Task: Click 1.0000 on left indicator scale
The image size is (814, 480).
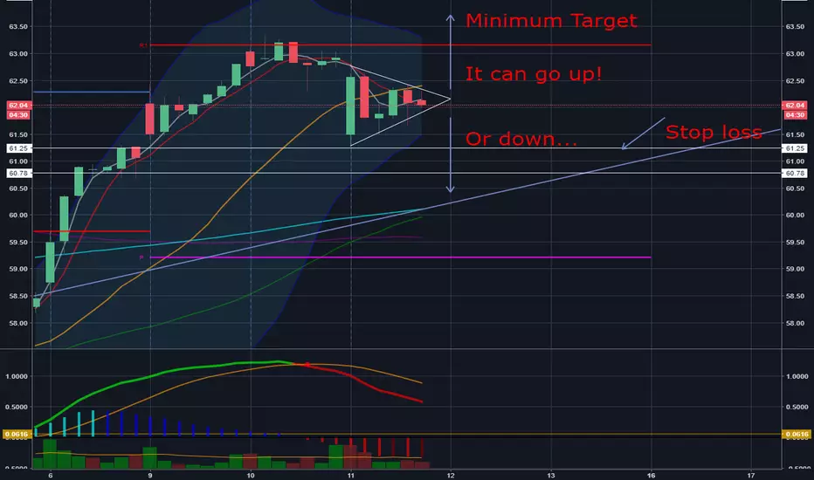Action: [x=17, y=377]
